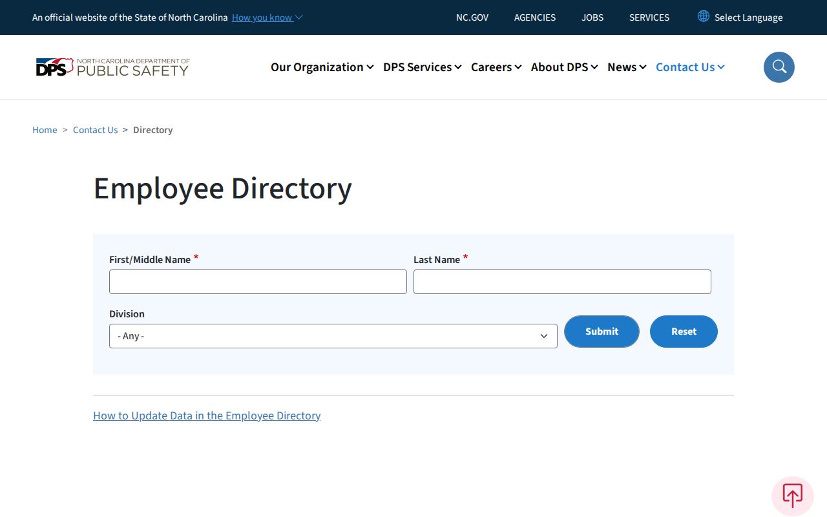Open the News dropdown menu
This screenshot has height=517, width=827.
pos(627,67)
